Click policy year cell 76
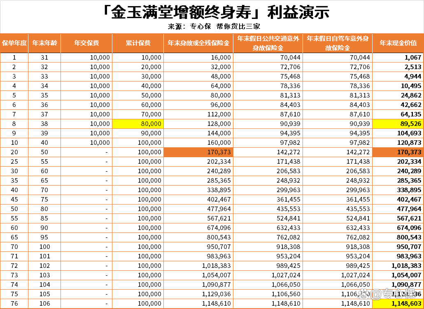The height and width of the screenshot is (309, 424). point(14,304)
